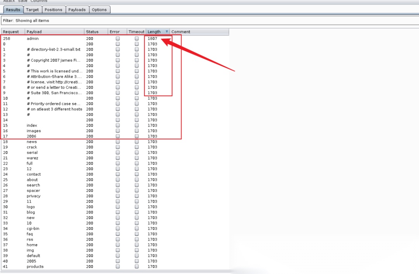Select the contact payload row

click(115, 174)
